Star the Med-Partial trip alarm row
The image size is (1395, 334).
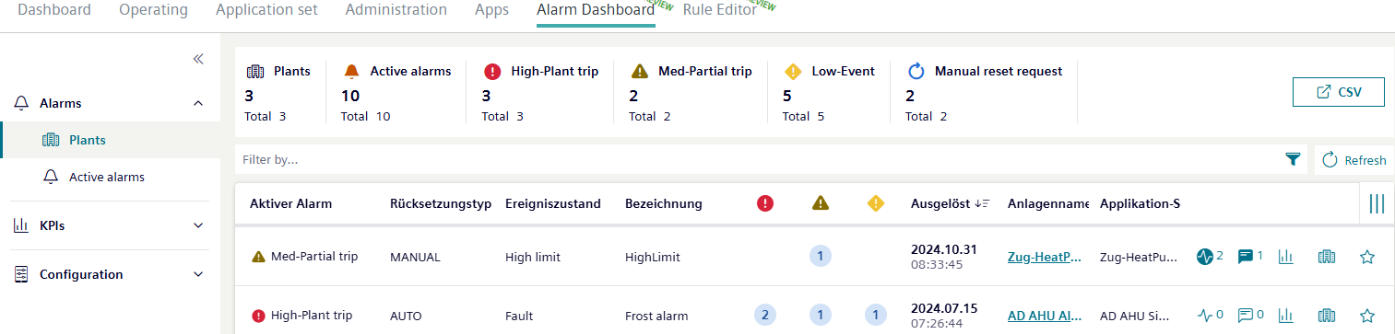point(1367,257)
